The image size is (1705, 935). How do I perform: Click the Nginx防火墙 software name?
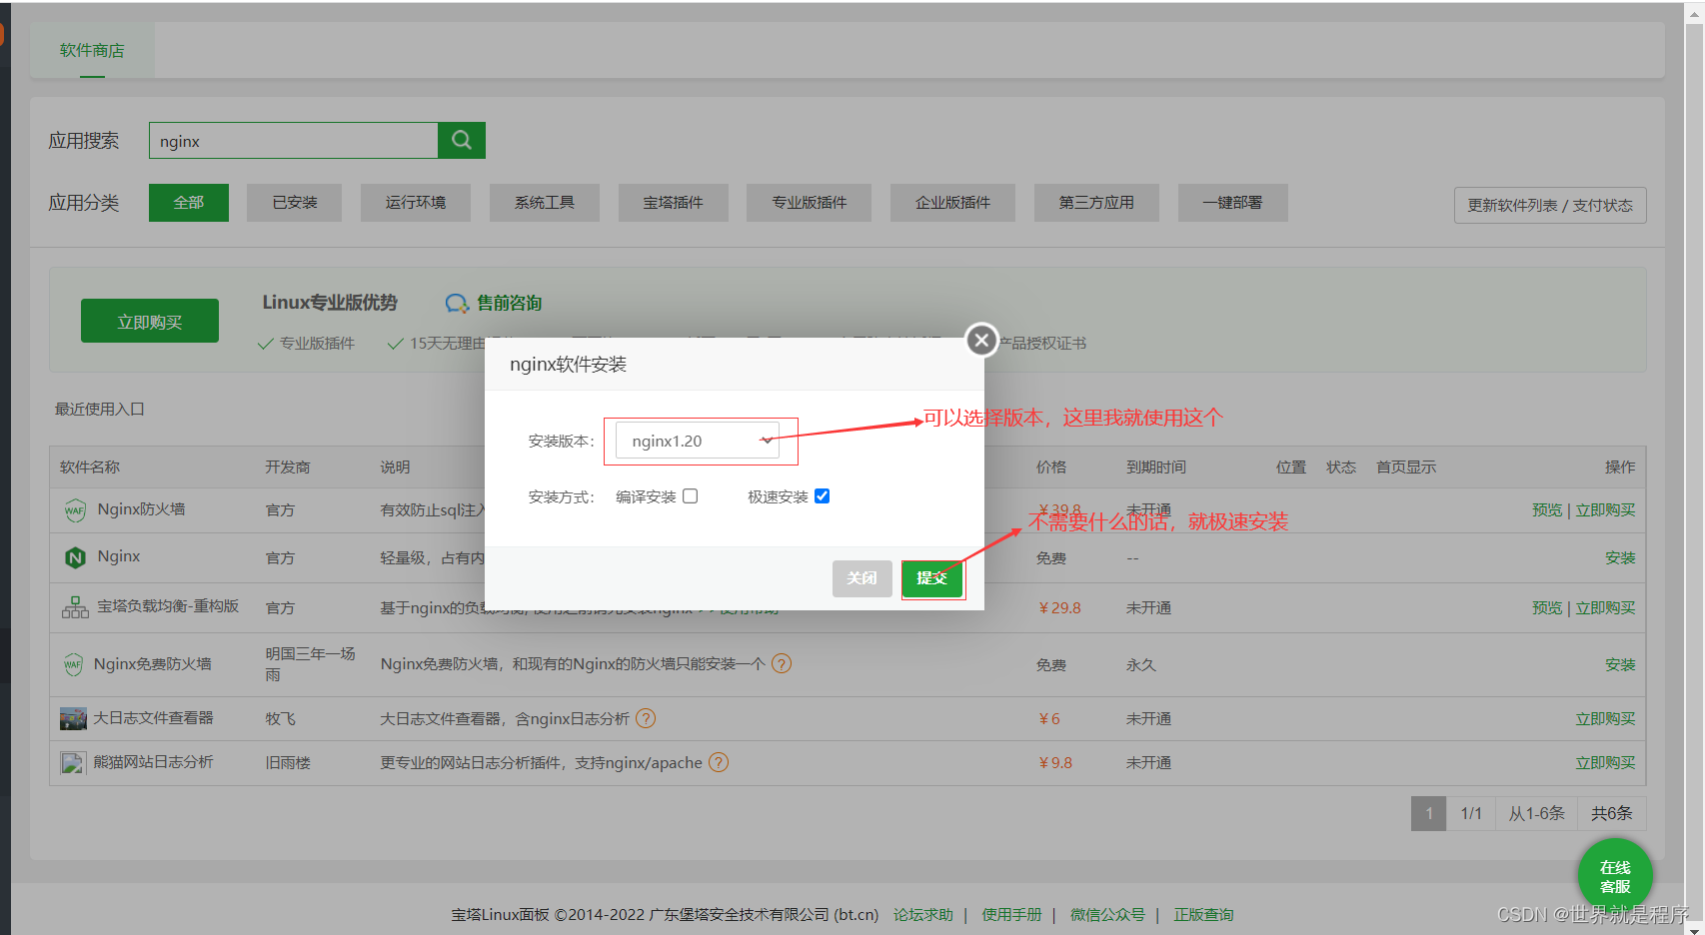141,509
